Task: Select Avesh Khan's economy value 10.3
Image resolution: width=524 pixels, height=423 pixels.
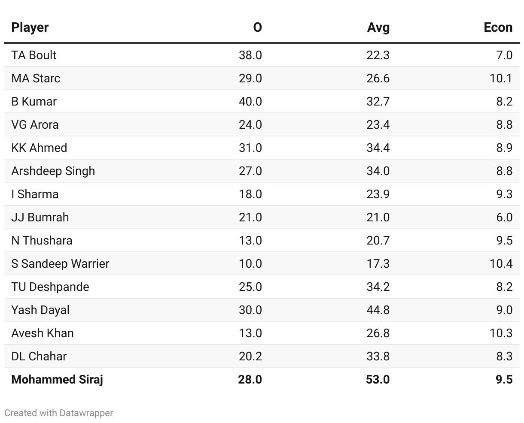Action: coord(501,333)
